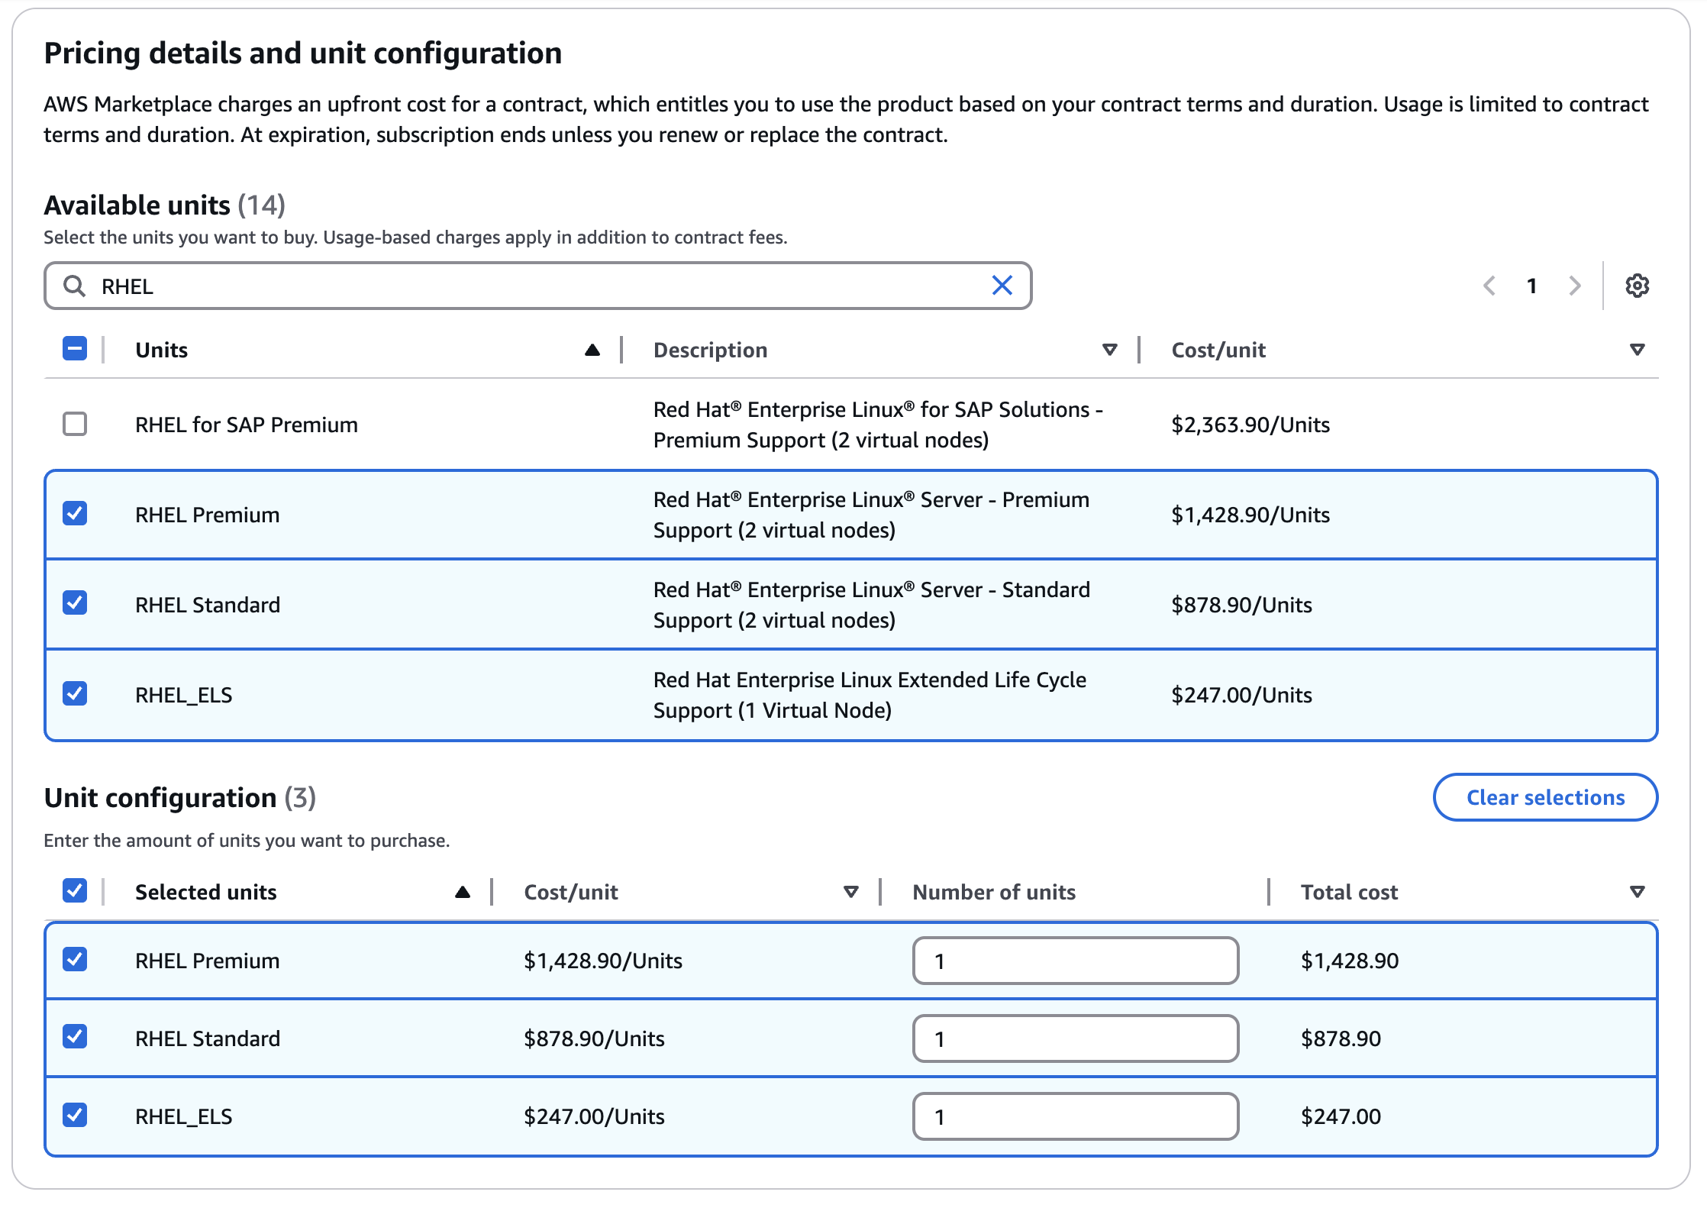
Task: Uncheck RHEL_ELS in Available units
Action: click(x=75, y=693)
